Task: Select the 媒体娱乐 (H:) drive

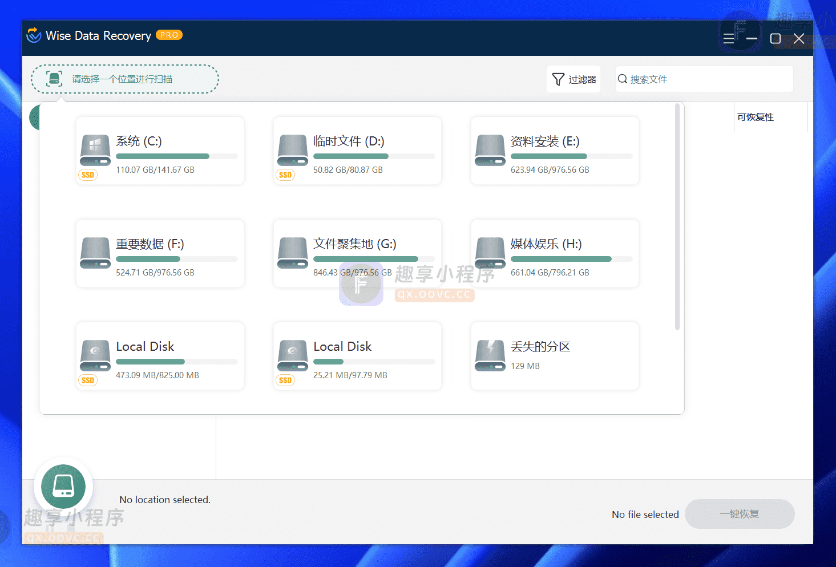Action: pyautogui.click(x=555, y=253)
